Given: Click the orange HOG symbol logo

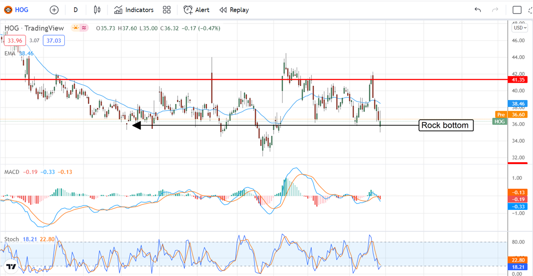Looking at the screenshot, I should coord(8,10).
